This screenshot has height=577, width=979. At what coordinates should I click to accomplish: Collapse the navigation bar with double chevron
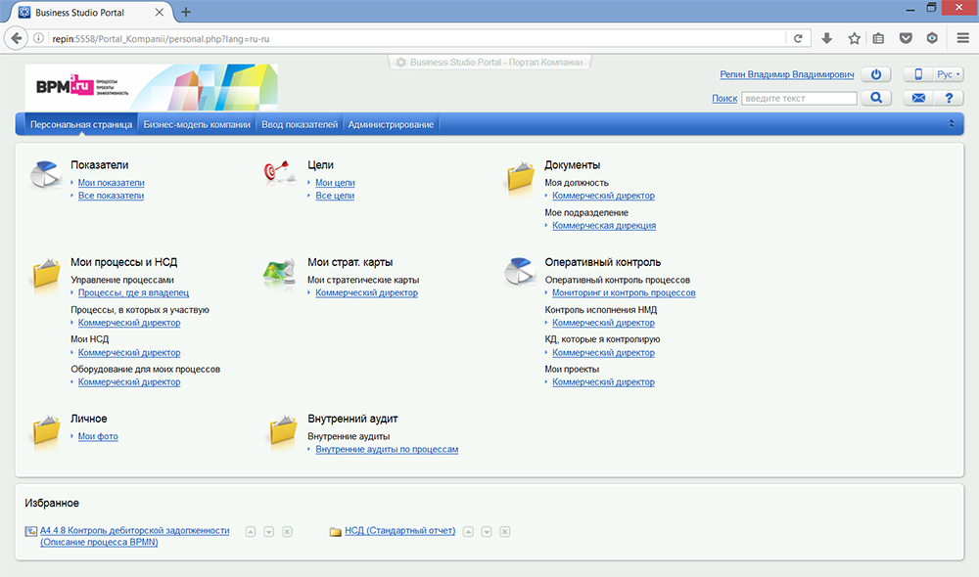pos(951,124)
